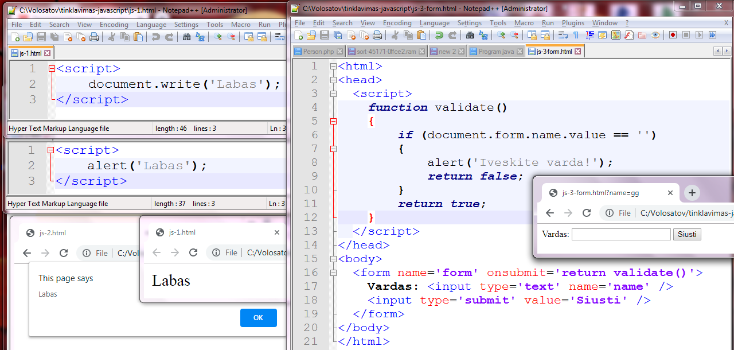Click Save All icon in js-3-form.html window
This screenshot has width=734, height=350.
337,35
